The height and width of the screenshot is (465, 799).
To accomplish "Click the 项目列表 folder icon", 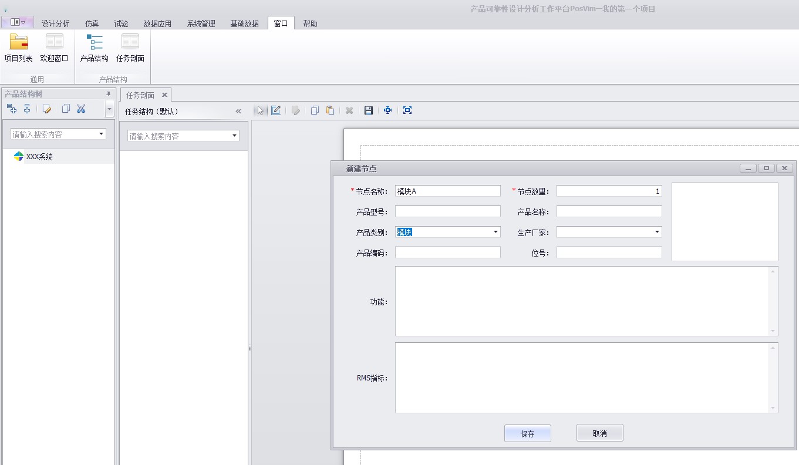I will [18, 42].
